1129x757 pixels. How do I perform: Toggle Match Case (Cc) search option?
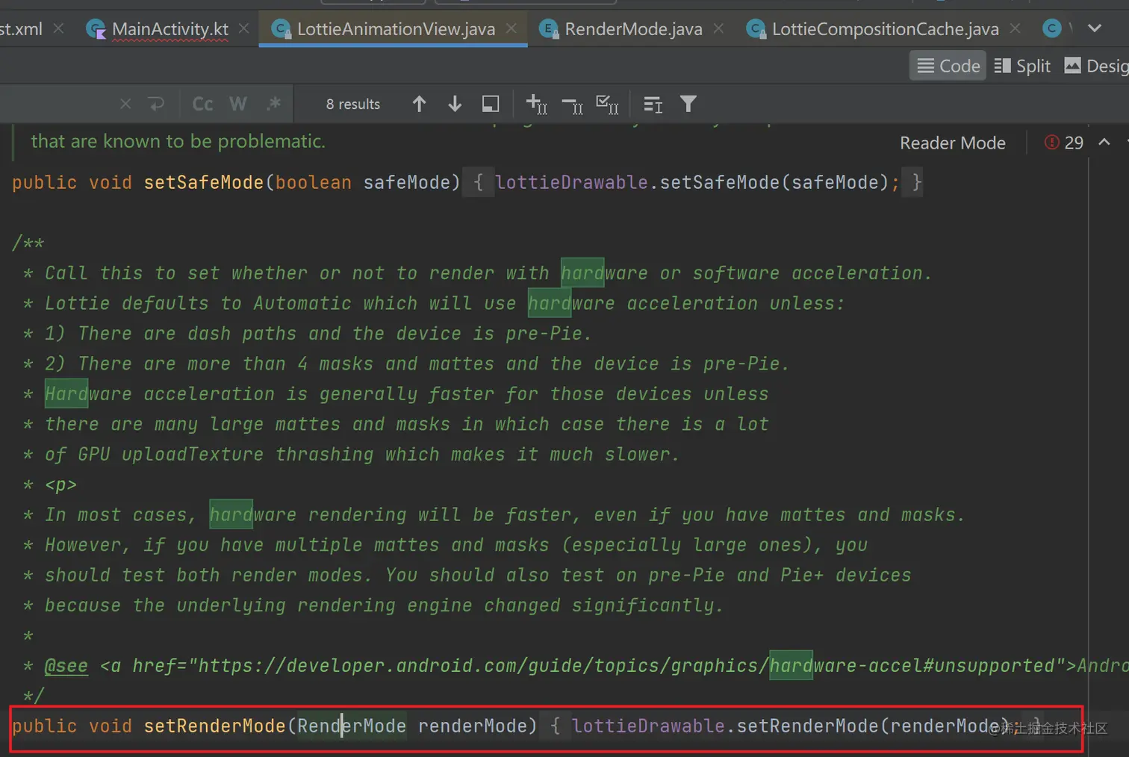coord(202,104)
